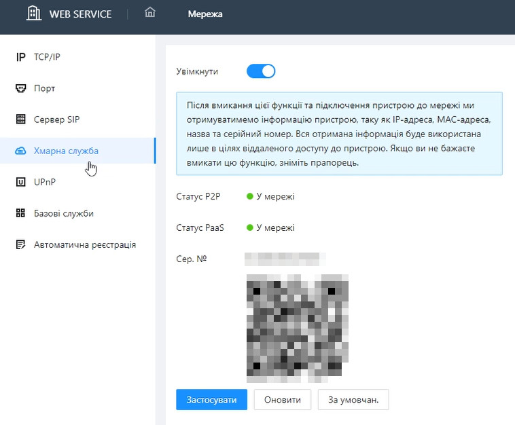The height and width of the screenshot is (425, 515).
Task: Click the Статус PaaS green indicator
Action: tap(249, 228)
